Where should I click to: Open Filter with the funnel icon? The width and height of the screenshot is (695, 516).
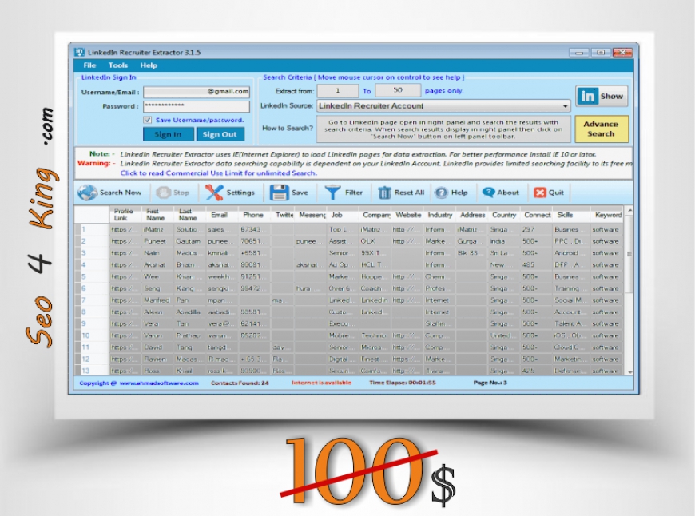(x=332, y=193)
